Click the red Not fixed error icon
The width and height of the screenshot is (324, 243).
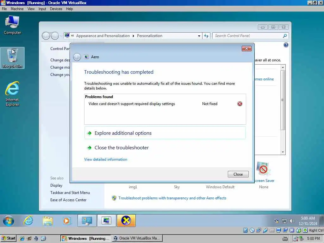(240, 104)
